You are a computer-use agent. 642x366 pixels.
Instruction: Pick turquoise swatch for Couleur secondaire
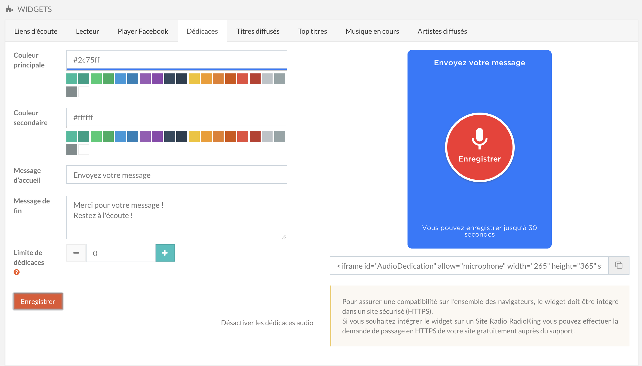tap(72, 137)
